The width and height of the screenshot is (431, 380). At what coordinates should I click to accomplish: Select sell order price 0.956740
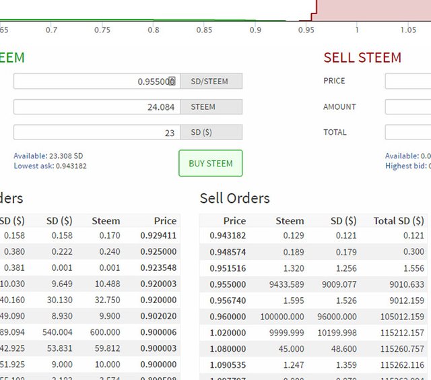click(x=228, y=300)
